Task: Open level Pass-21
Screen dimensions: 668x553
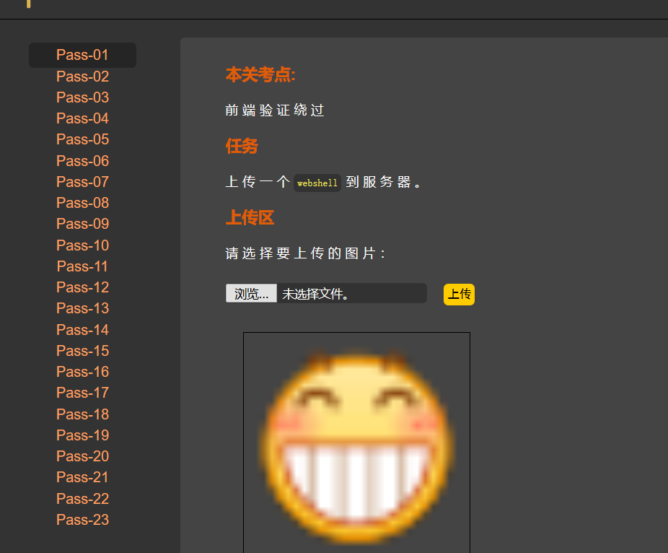Action: [x=82, y=477]
